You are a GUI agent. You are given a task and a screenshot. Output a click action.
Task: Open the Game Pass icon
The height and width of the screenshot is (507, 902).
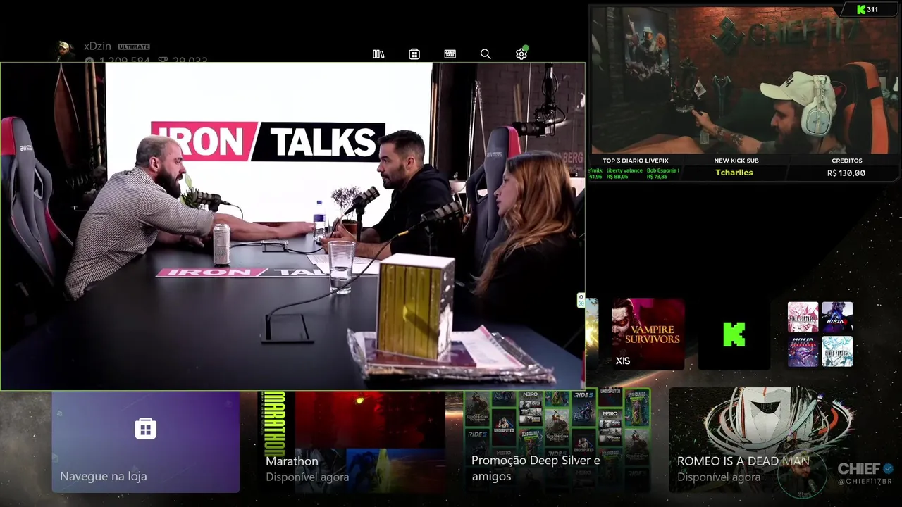(x=450, y=54)
